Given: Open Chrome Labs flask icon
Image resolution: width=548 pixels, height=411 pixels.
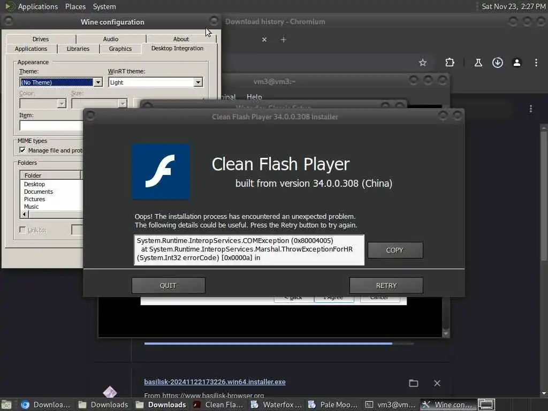Looking at the screenshot, I should [x=478, y=63].
